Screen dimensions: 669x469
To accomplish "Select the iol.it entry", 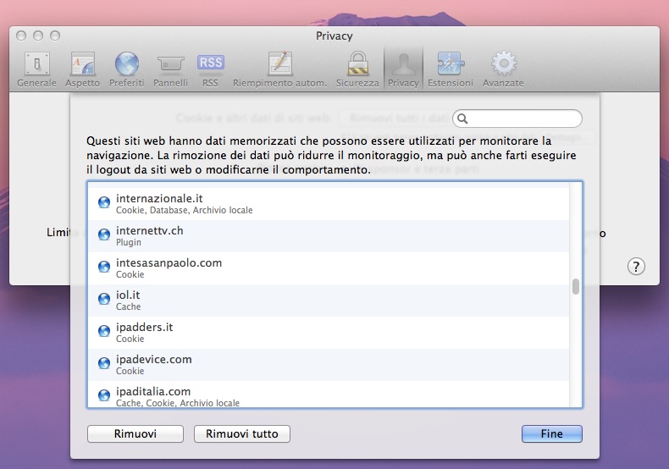I will (328, 301).
